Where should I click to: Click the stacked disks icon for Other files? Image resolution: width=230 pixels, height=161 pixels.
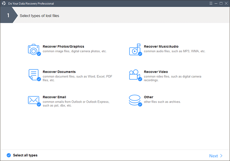135,100
